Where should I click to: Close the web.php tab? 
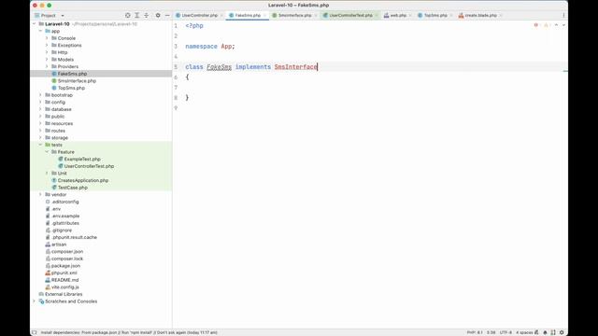pos(410,15)
